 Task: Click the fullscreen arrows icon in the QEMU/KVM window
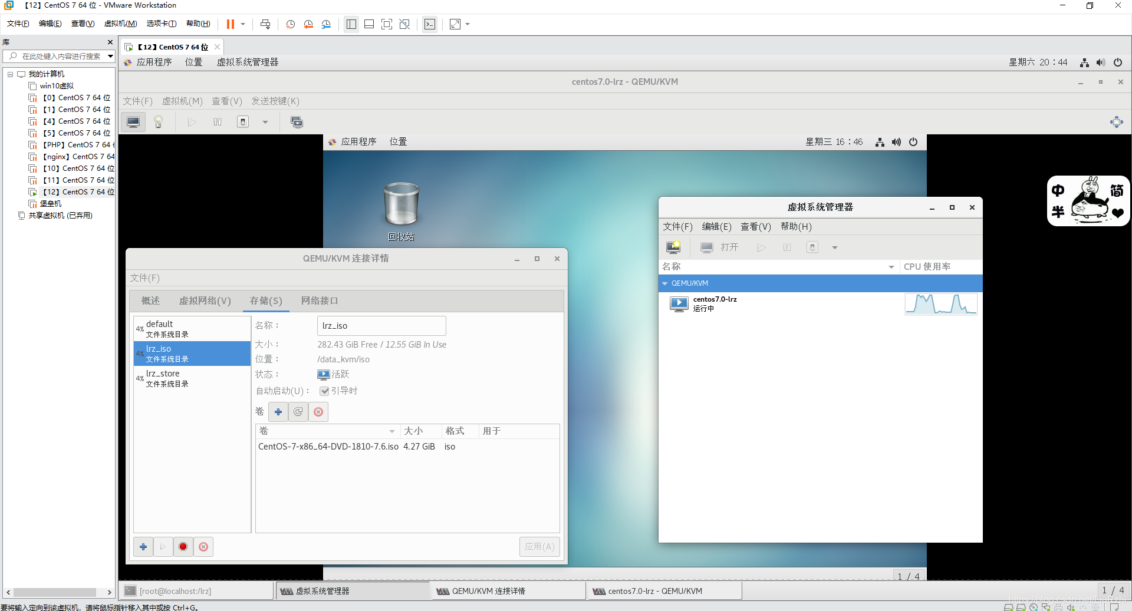click(1116, 122)
